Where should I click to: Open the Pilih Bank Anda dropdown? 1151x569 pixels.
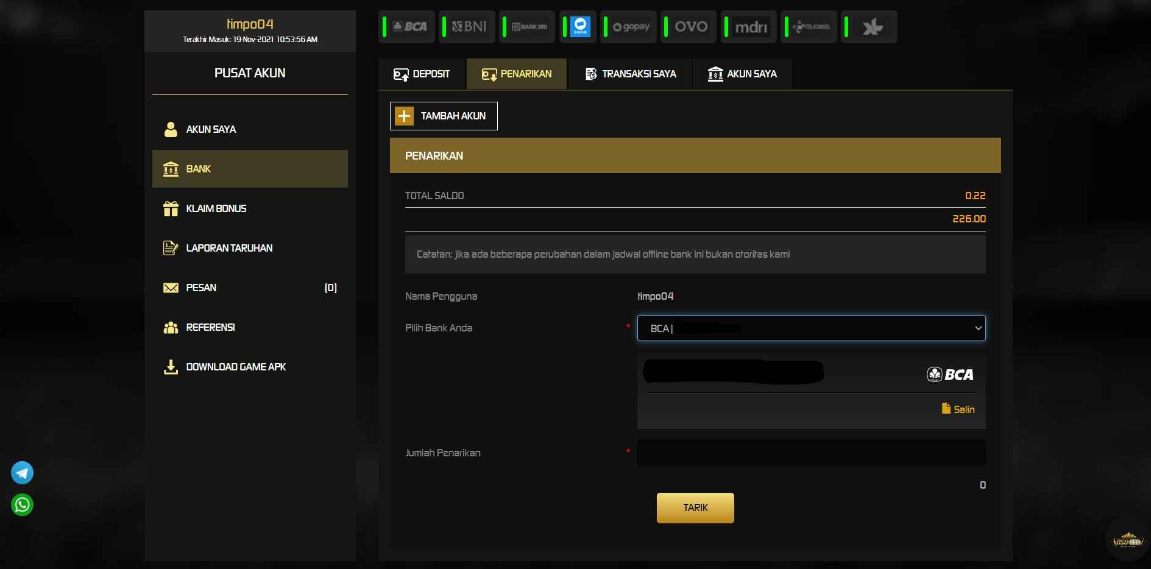pyautogui.click(x=810, y=328)
